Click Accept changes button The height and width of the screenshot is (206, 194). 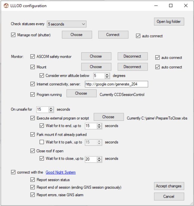(x=169, y=186)
